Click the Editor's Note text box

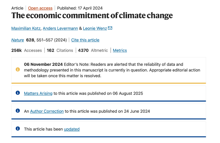(x=109, y=70)
